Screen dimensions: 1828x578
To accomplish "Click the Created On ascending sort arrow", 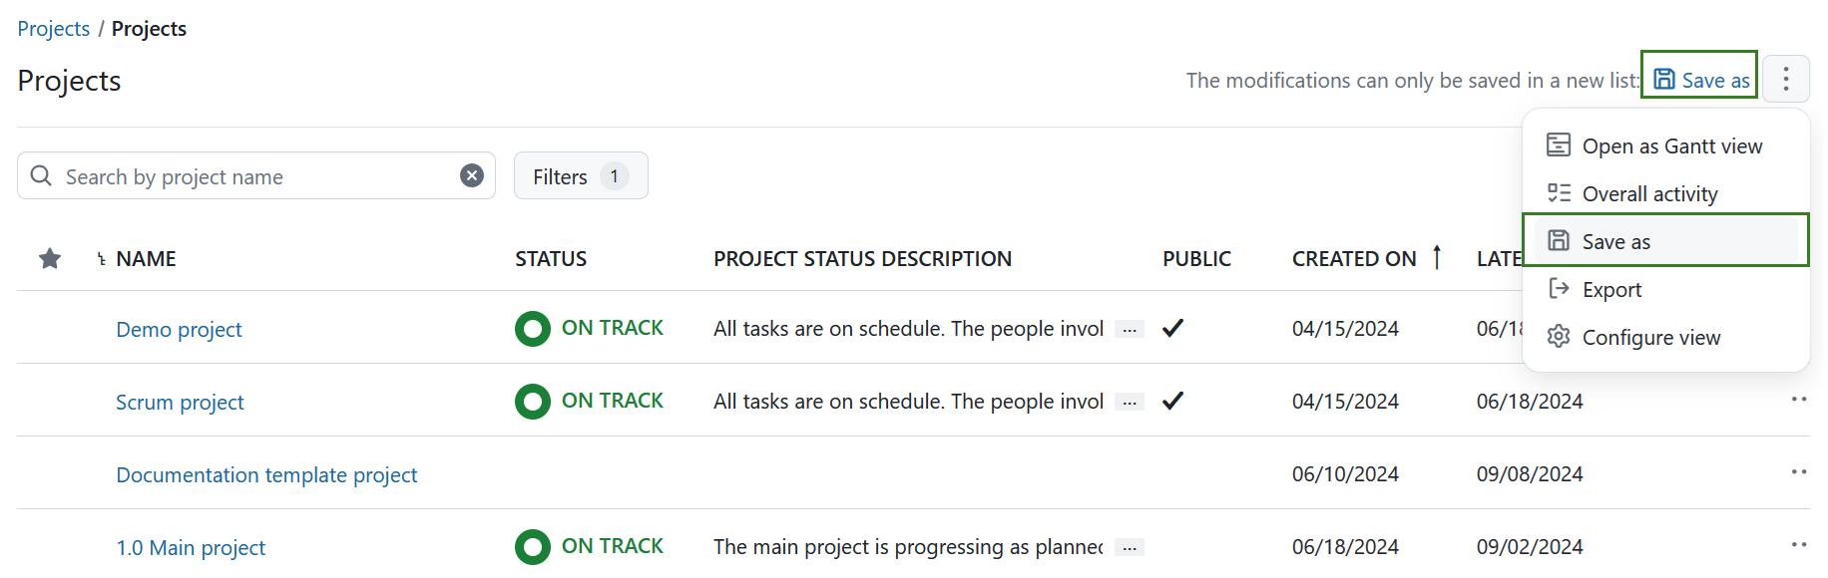I will tap(1436, 257).
